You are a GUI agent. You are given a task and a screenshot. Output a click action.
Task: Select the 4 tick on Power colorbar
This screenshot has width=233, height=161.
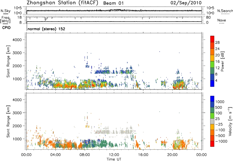click(x=216, y=81)
